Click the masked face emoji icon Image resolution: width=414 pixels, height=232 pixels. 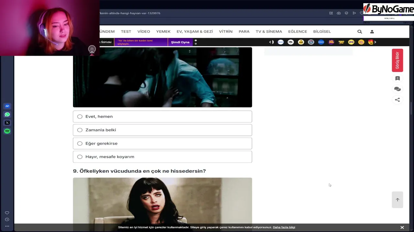pyautogui.click(x=351, y=42)
